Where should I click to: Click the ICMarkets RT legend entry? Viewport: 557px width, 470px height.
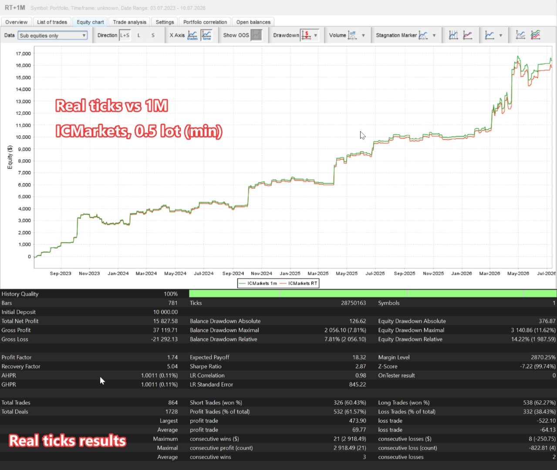pyautogui.click(x=298, y=283)
